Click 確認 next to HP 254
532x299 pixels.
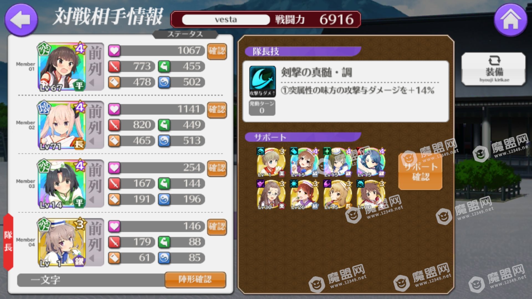click(x=217, y=168)
